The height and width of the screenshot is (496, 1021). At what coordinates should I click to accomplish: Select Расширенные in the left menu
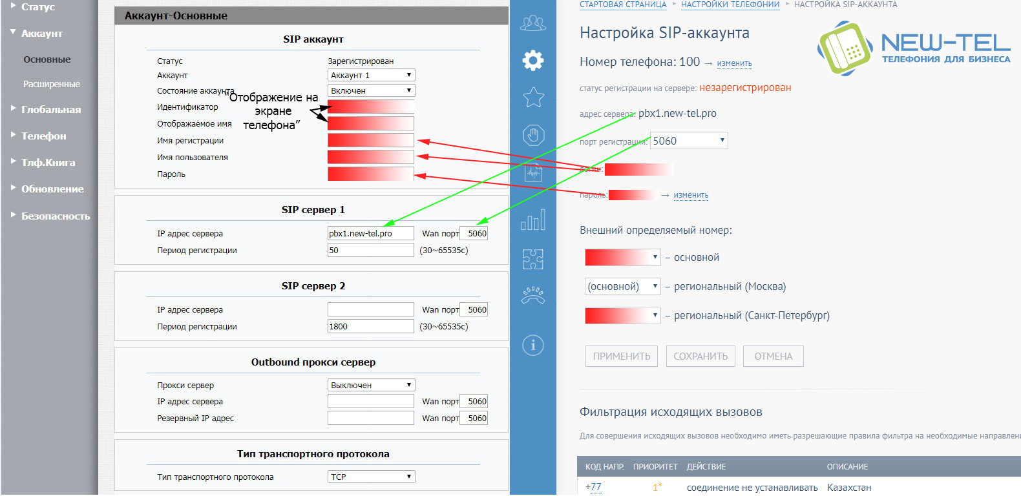[52, 84]
